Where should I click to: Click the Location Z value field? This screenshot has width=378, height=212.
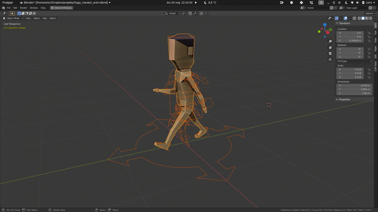(350, 41)
